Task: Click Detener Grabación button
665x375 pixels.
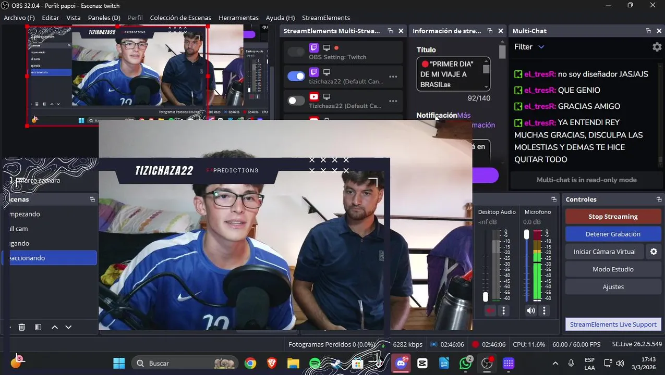Action: [613, 234]
